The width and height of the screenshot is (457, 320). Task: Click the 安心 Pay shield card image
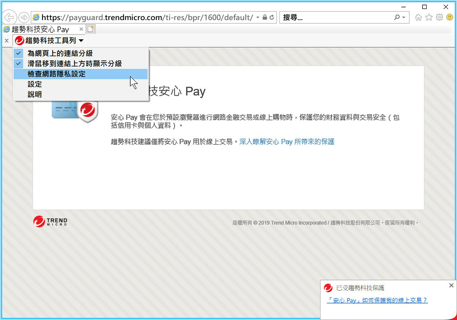[75, 112]
